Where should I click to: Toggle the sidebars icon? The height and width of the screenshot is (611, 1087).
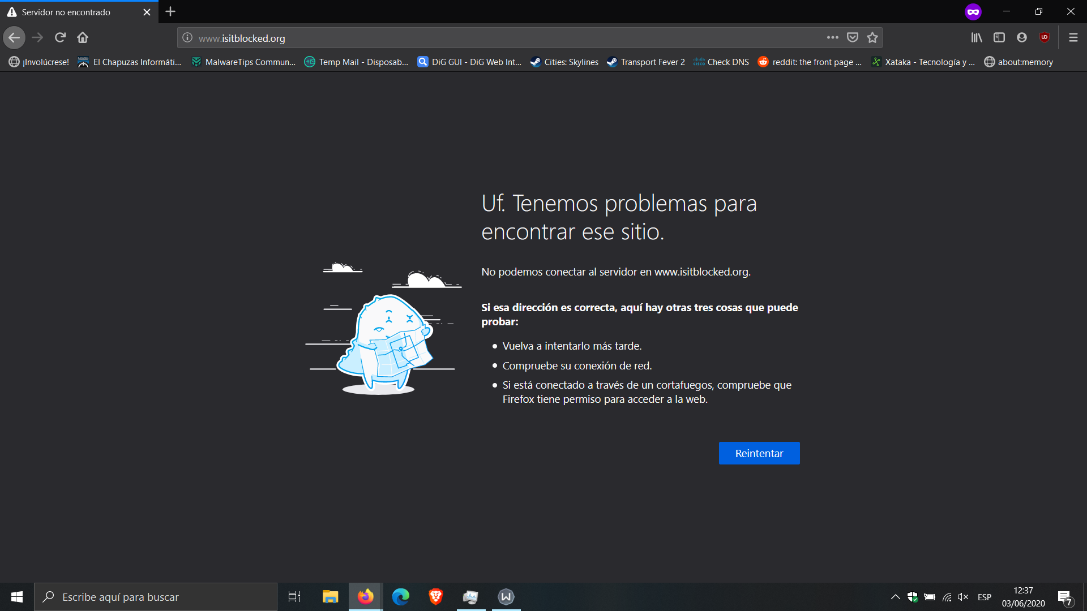tap(999, 38)
